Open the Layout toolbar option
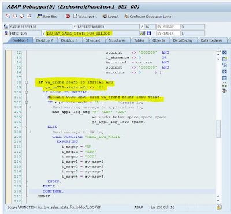 click(110, 16)
